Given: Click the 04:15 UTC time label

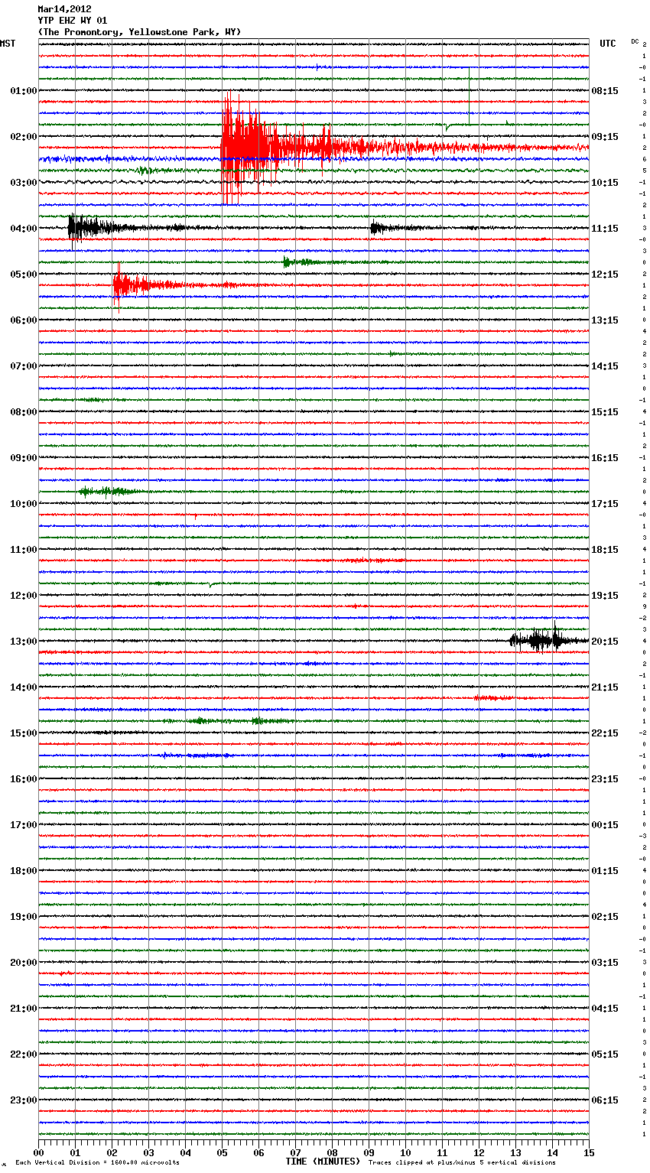Looking at the screenshot, I should tap(605, 1009).
